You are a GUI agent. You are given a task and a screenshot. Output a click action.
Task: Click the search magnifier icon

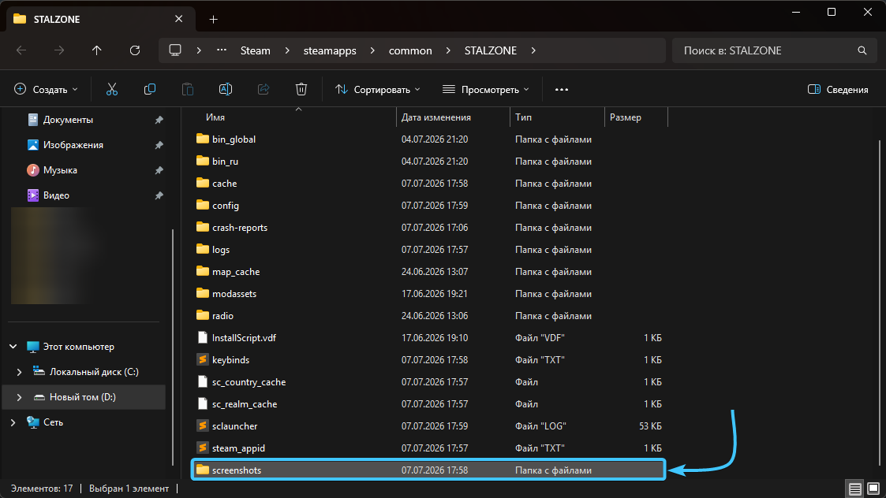coord(862,50)
